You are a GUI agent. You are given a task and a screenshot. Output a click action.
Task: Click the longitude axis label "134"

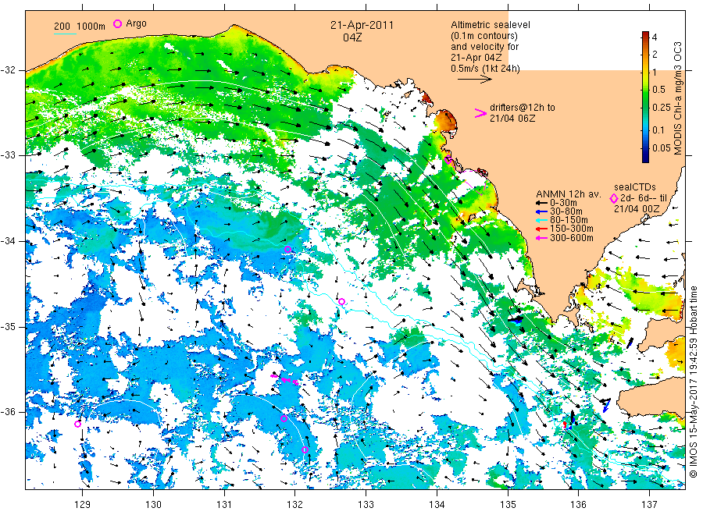click(x=437, y=505)
